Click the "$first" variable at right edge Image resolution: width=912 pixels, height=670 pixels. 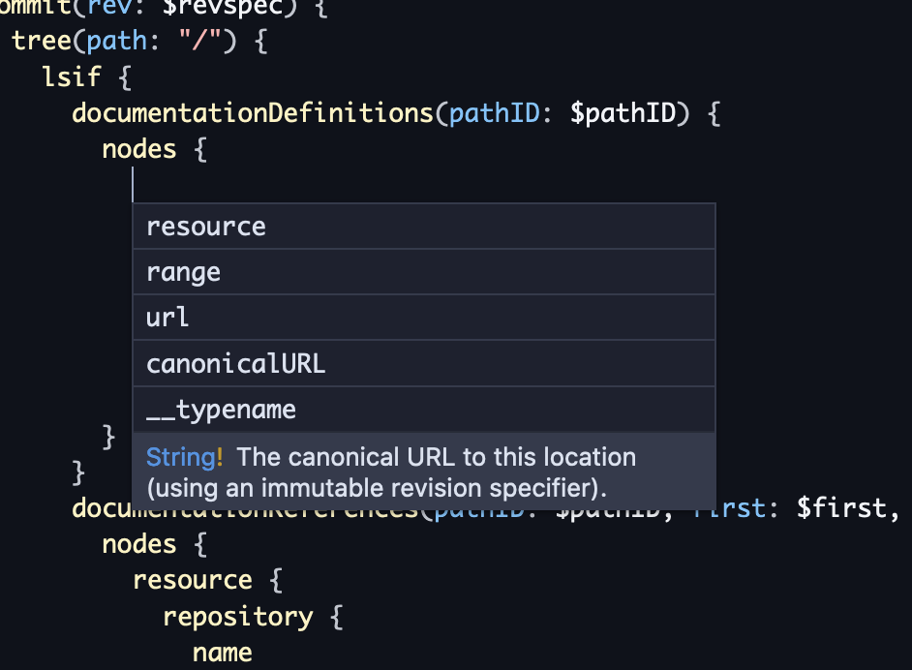coord(841,507)
